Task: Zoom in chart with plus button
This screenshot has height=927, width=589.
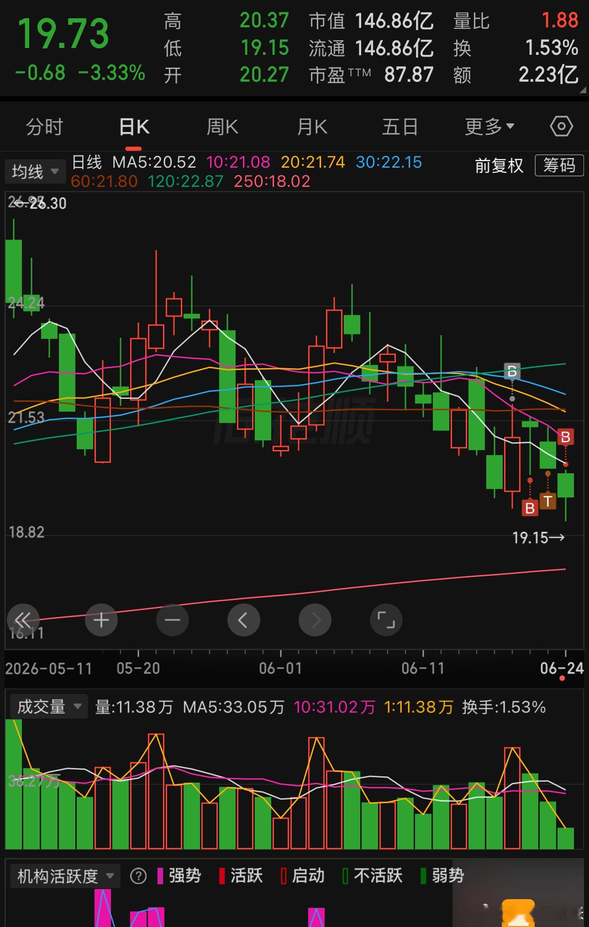Action: [x=101, y=620]
